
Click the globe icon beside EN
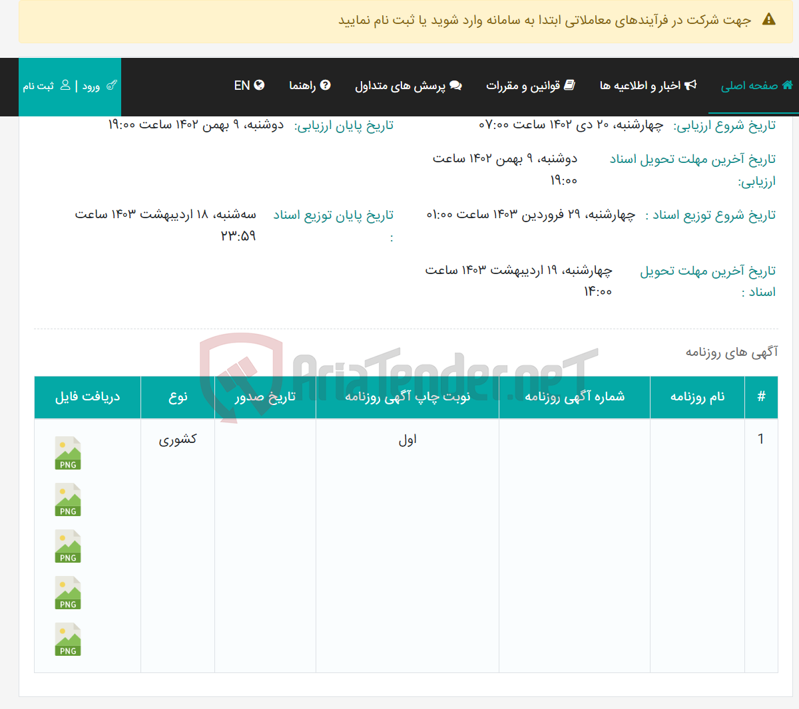point(259,85)
